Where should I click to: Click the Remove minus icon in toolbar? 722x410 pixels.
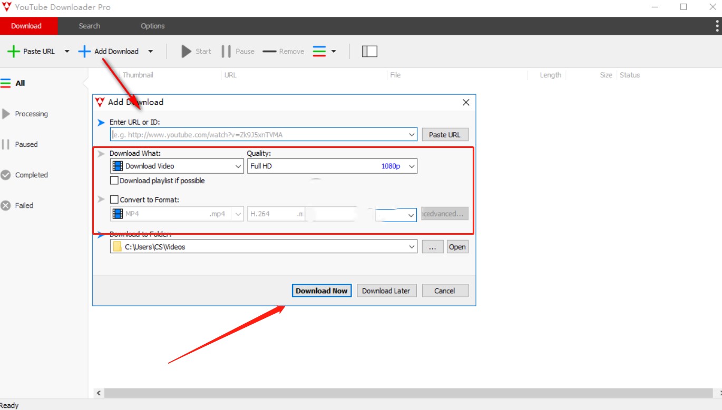coord(269,52)
